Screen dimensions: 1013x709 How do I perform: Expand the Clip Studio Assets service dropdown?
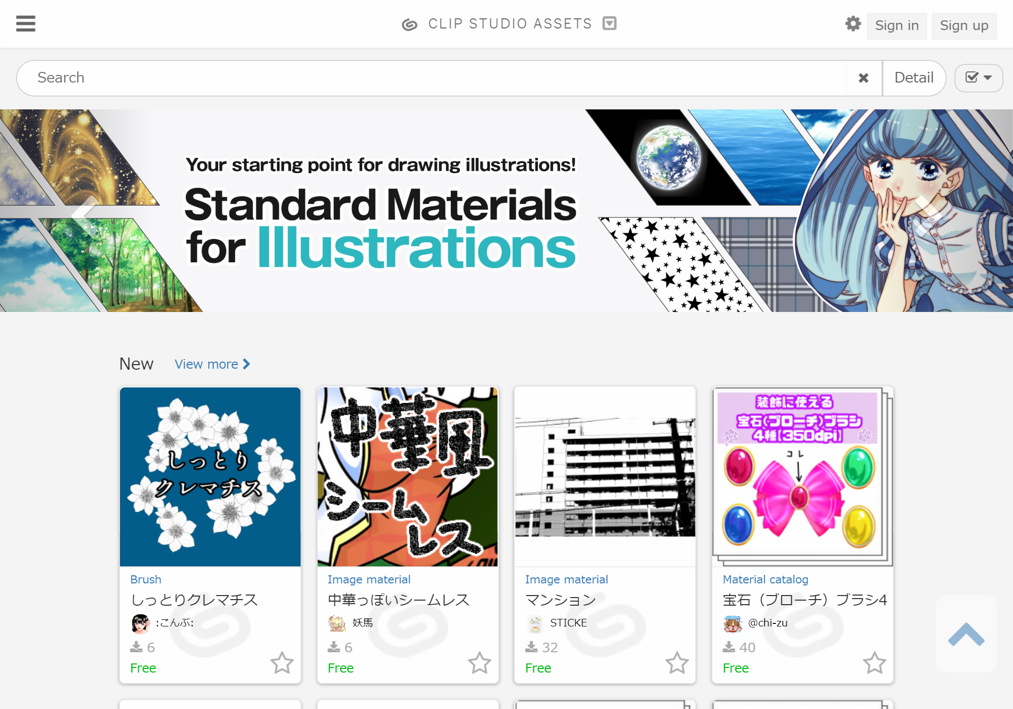point(609,24)
